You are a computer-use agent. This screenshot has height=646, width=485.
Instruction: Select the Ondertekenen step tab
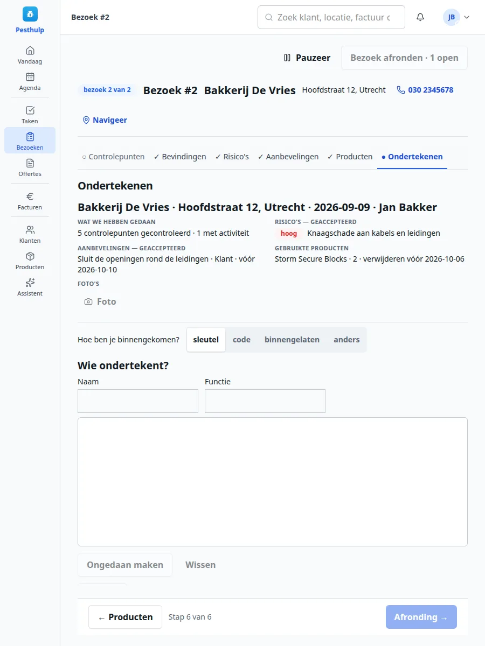pos(412,157)
